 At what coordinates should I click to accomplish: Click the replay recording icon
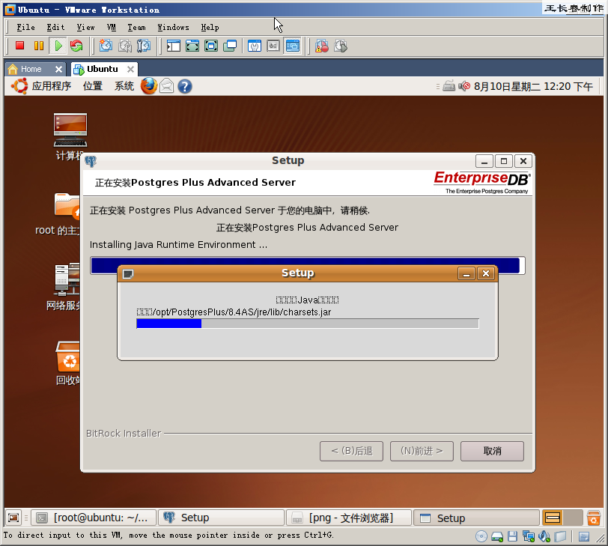[x=341, y=46]
